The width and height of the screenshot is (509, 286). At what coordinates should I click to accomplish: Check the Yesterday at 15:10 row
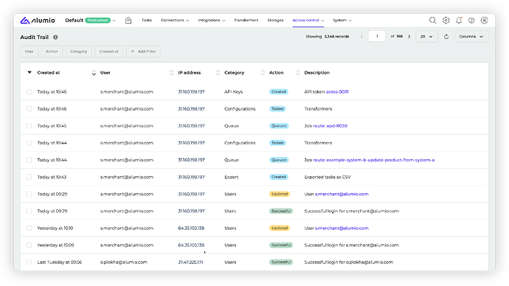[30, 229]
